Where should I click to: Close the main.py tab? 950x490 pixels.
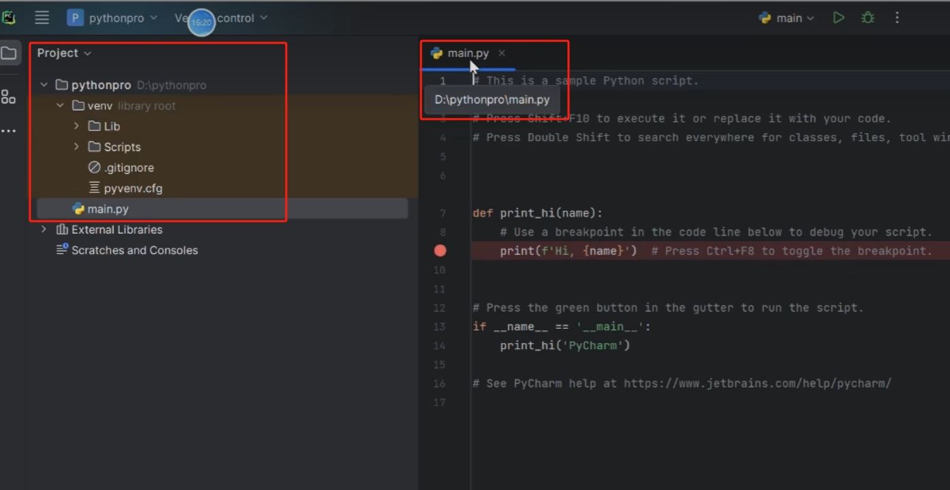click(502, 53)
